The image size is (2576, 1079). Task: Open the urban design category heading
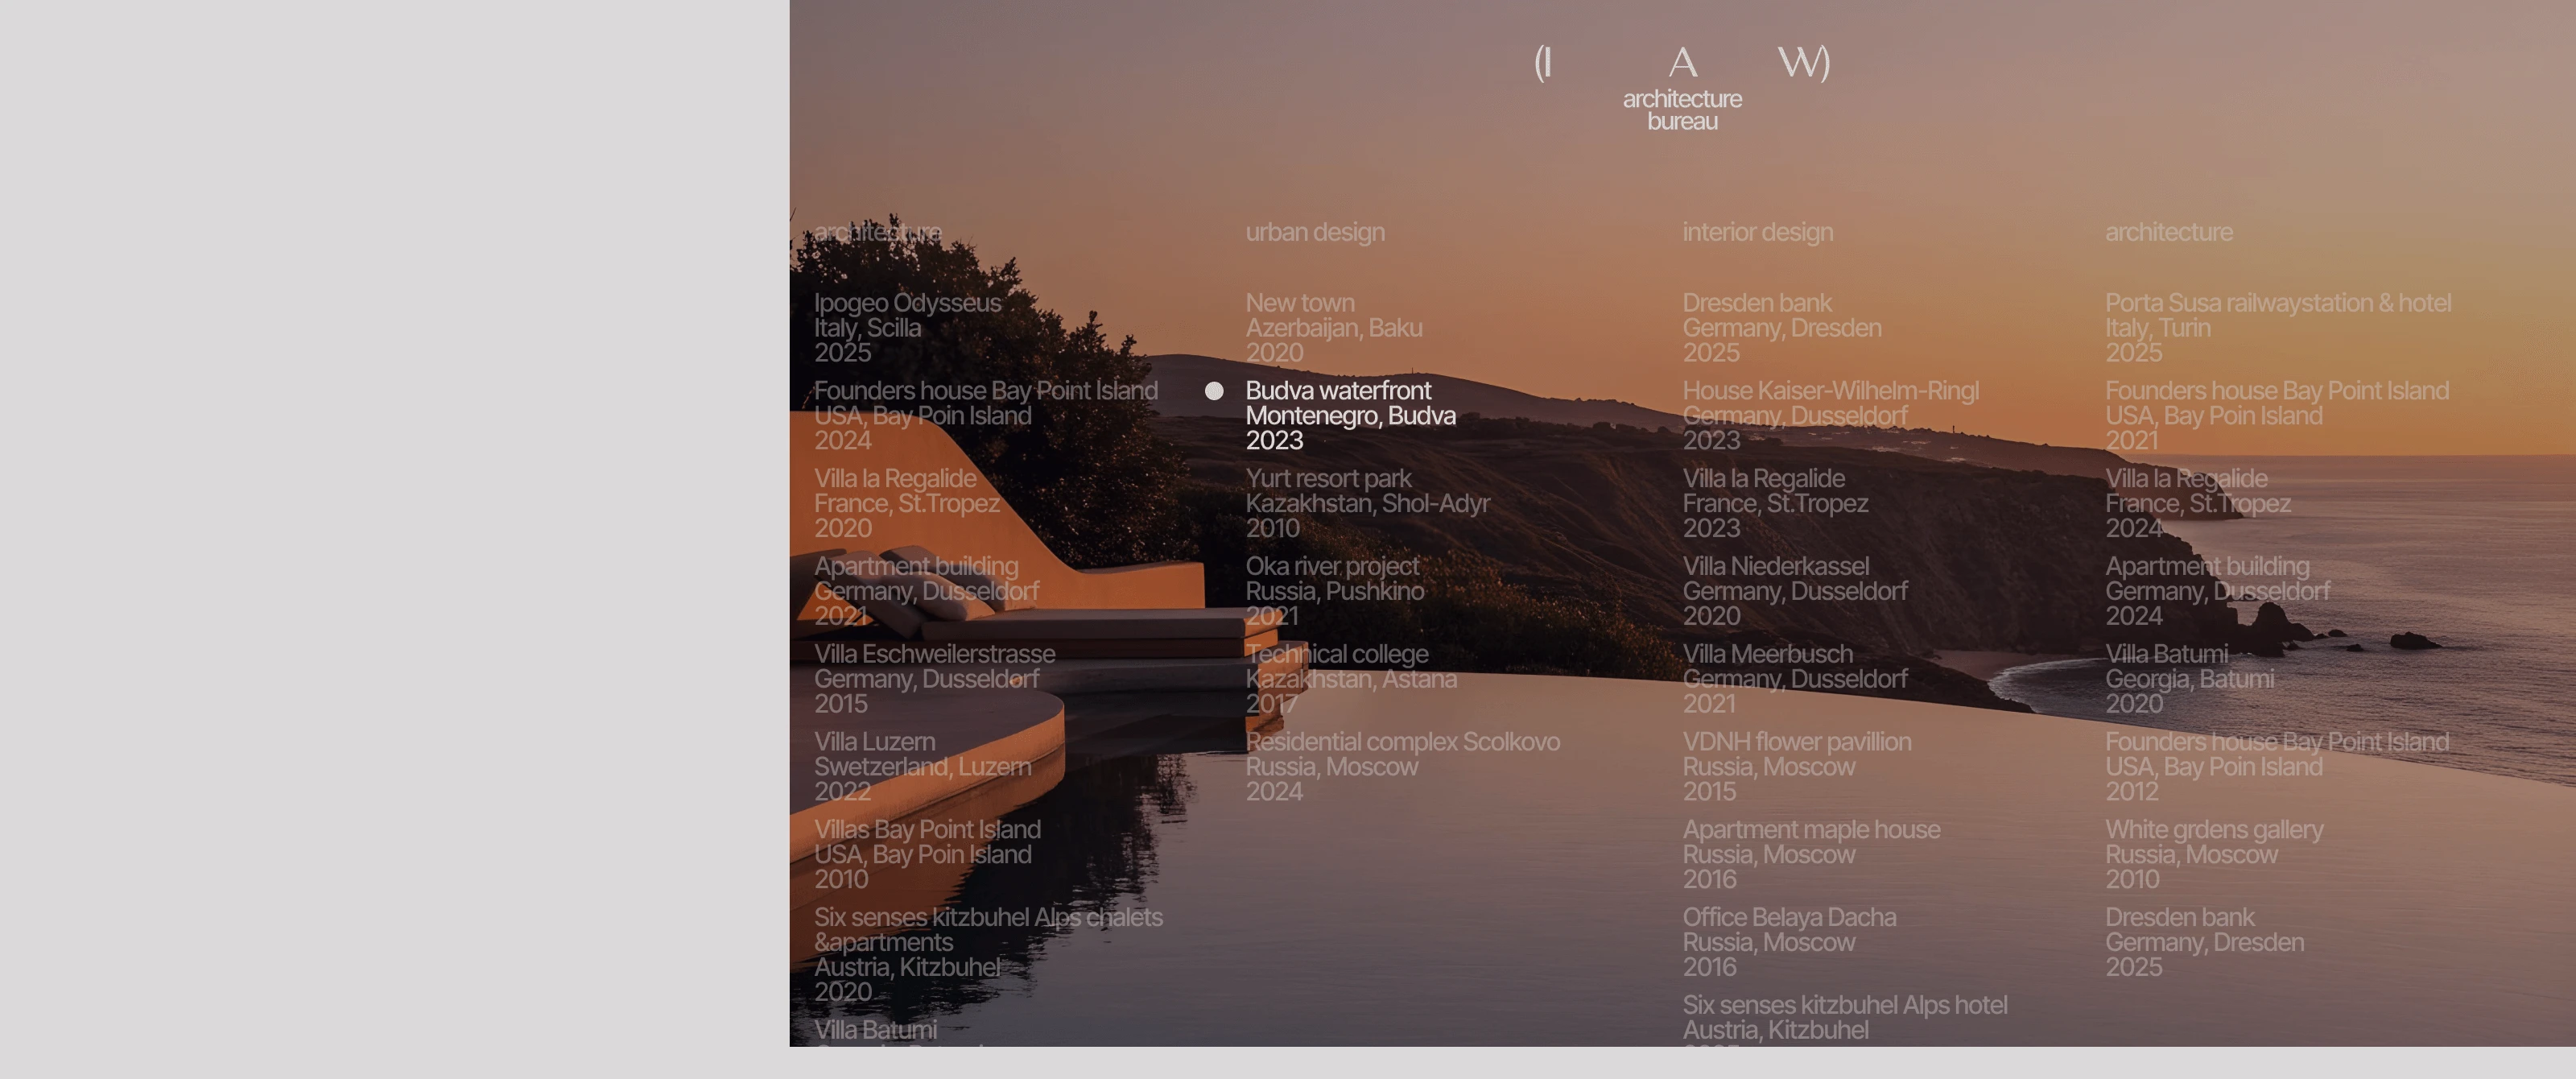[x=1315, y=231]
